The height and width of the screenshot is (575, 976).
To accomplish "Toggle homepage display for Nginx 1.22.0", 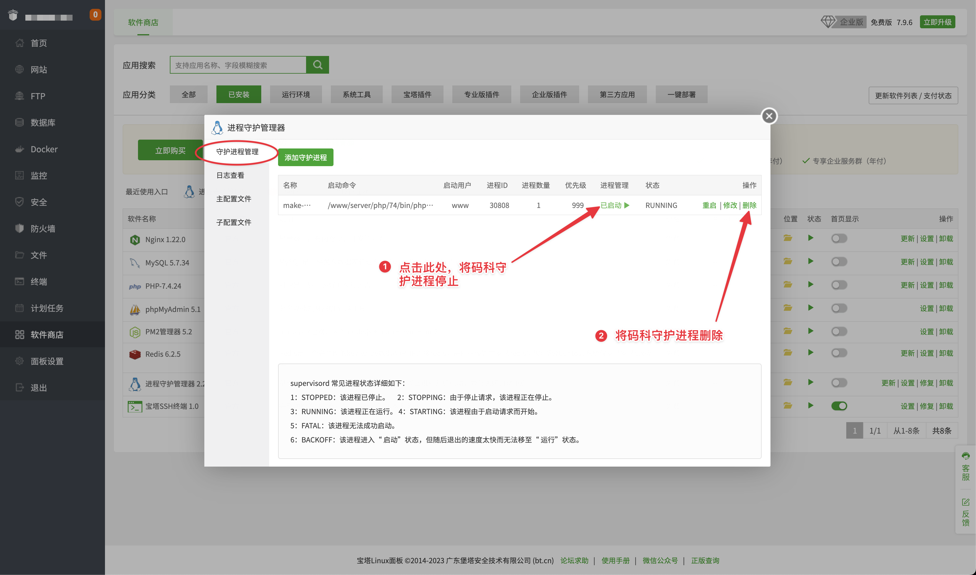I will click(839, 238).
